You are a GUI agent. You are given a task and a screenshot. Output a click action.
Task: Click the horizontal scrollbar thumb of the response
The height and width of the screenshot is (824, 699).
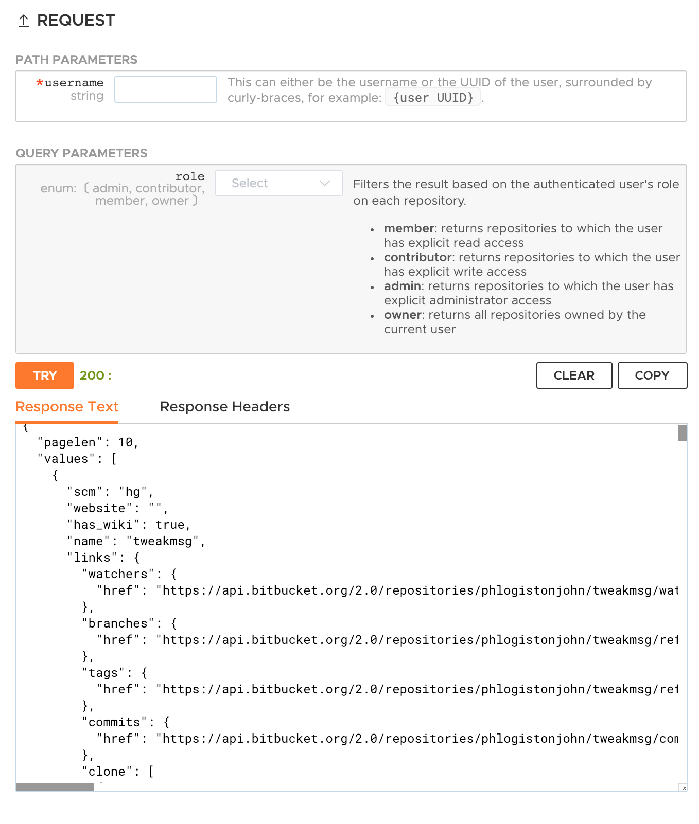coord(55,787)
